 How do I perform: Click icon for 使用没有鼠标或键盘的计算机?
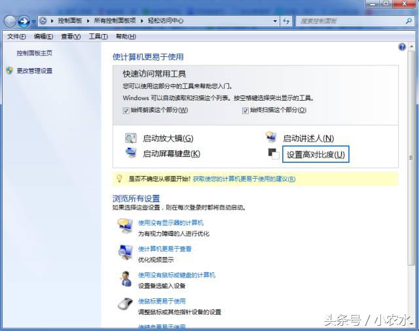(x=126, y=279)
